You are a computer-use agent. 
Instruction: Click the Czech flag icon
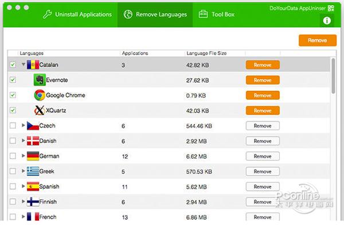pyautogui.click(x=33, y=126)
